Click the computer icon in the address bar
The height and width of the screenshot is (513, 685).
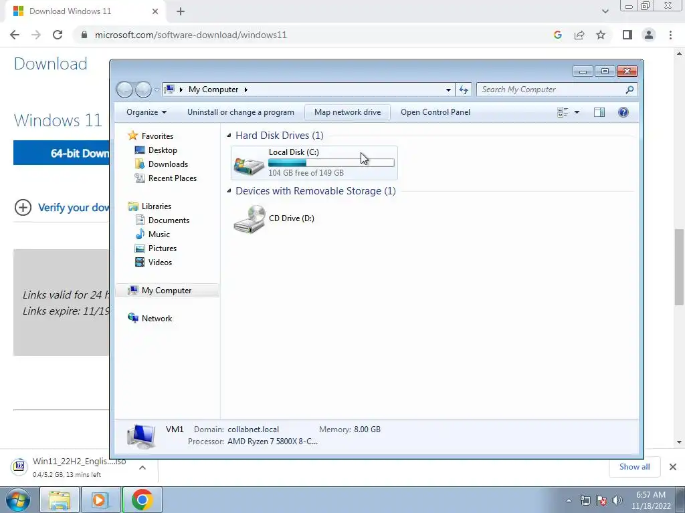click(169, 90)
